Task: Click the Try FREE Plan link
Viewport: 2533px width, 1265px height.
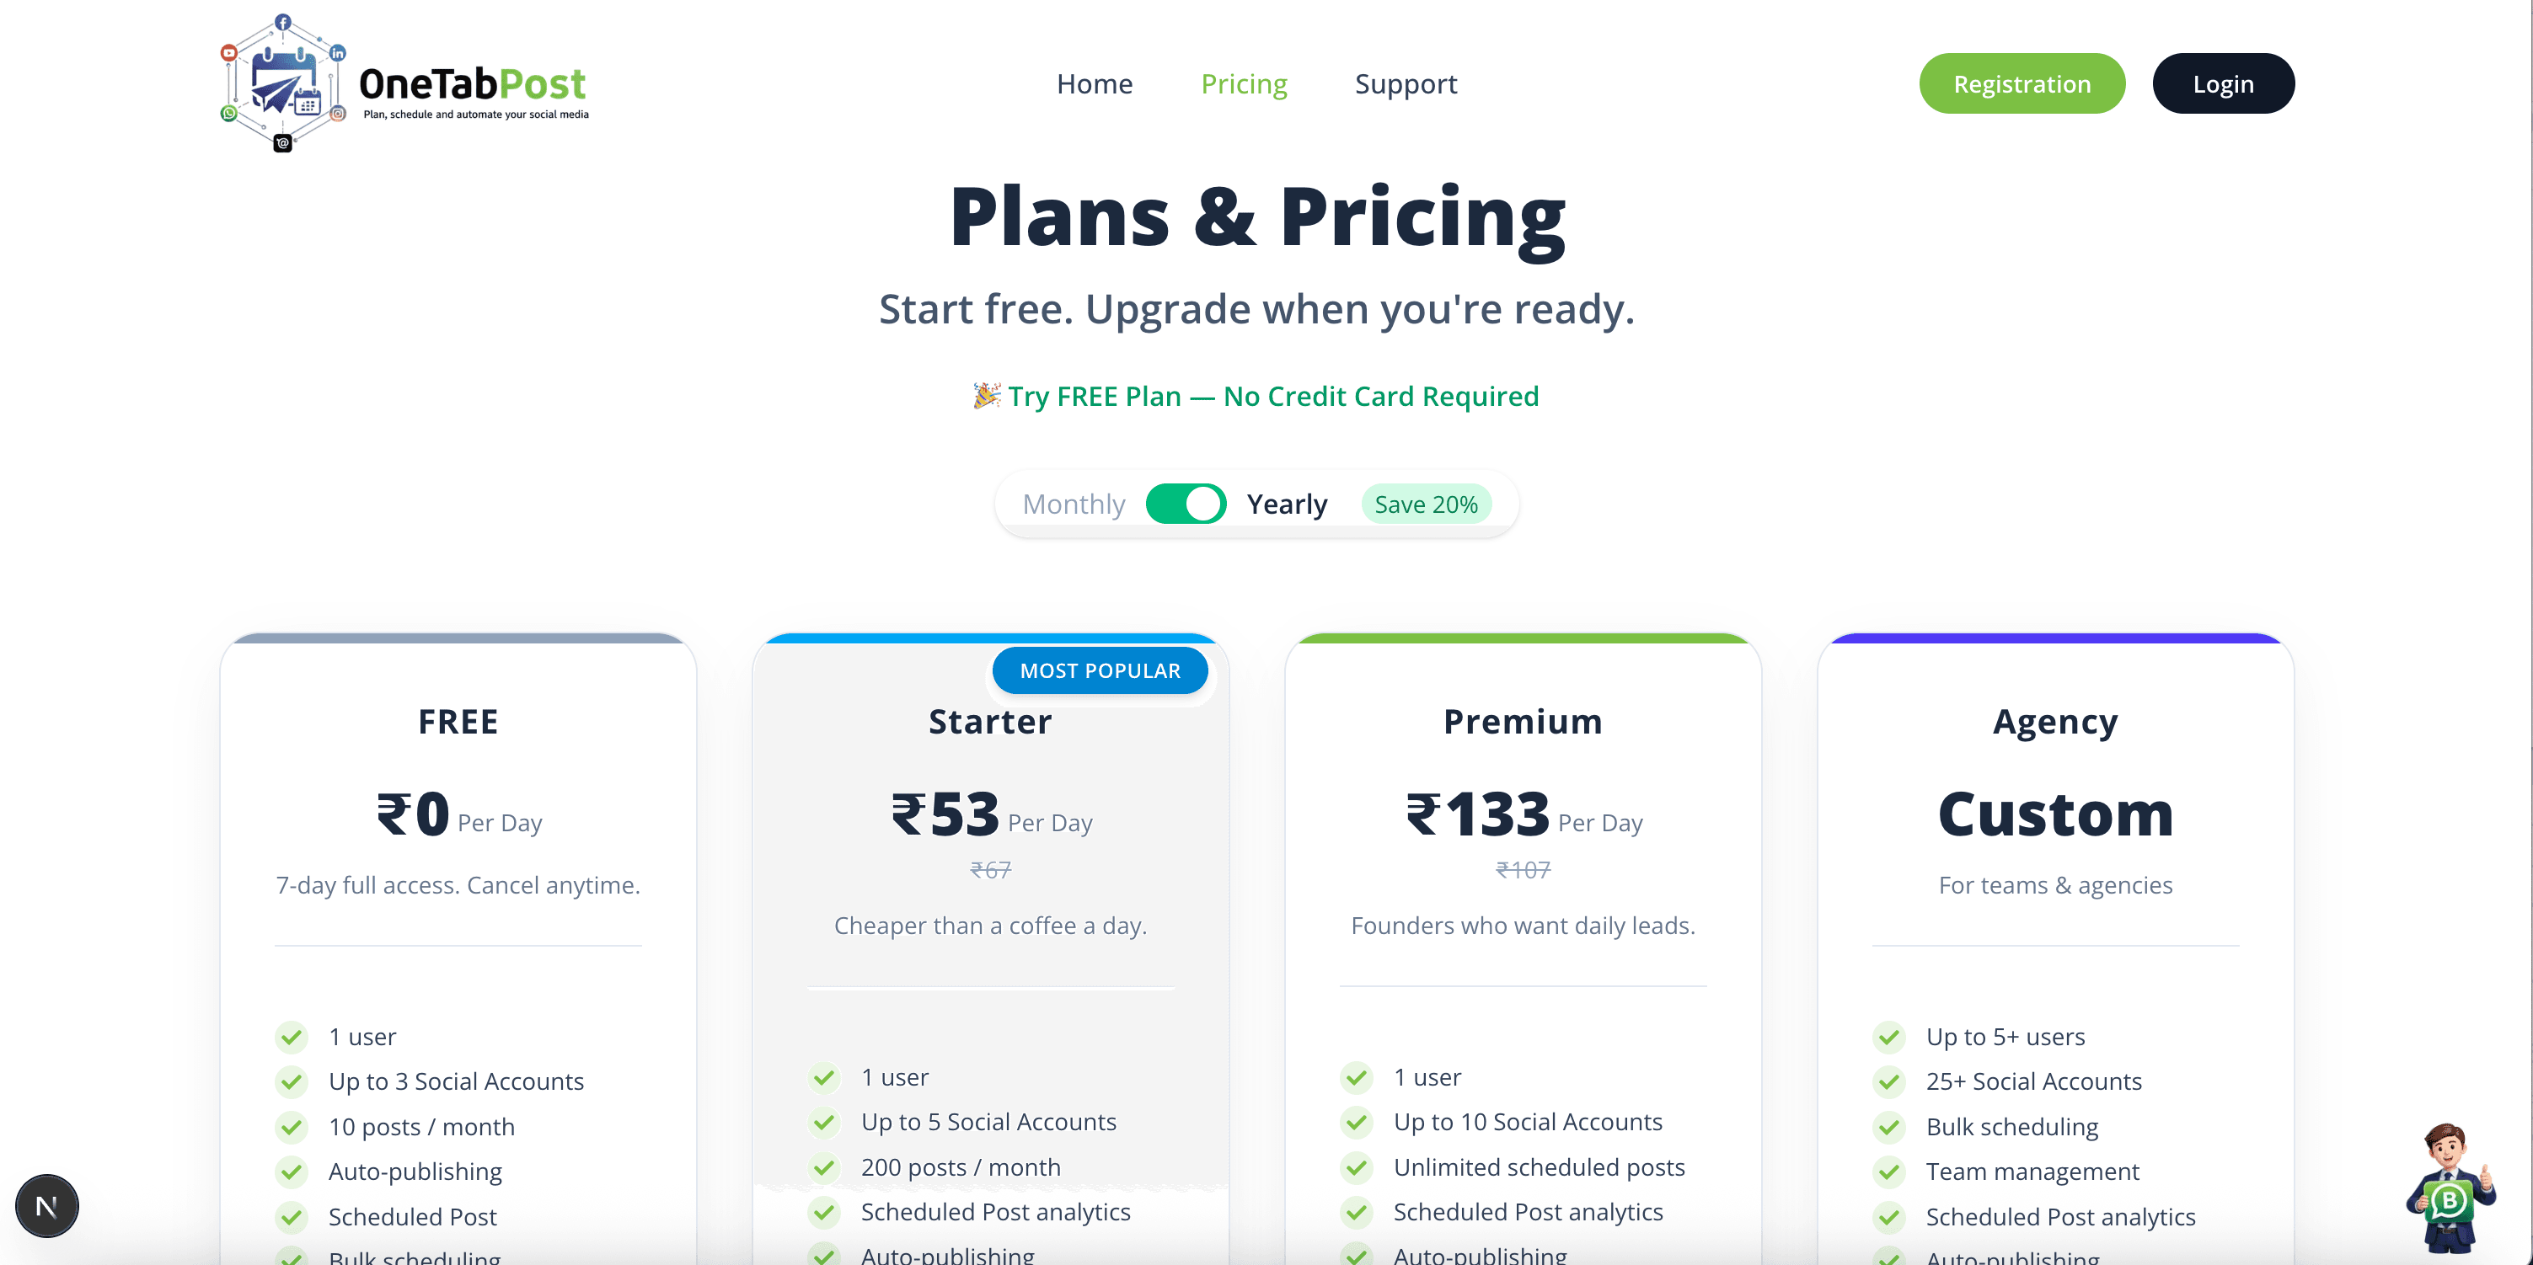Action: 1272,396
